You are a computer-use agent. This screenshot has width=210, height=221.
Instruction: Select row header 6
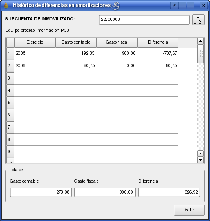click(x=10, y=115)
